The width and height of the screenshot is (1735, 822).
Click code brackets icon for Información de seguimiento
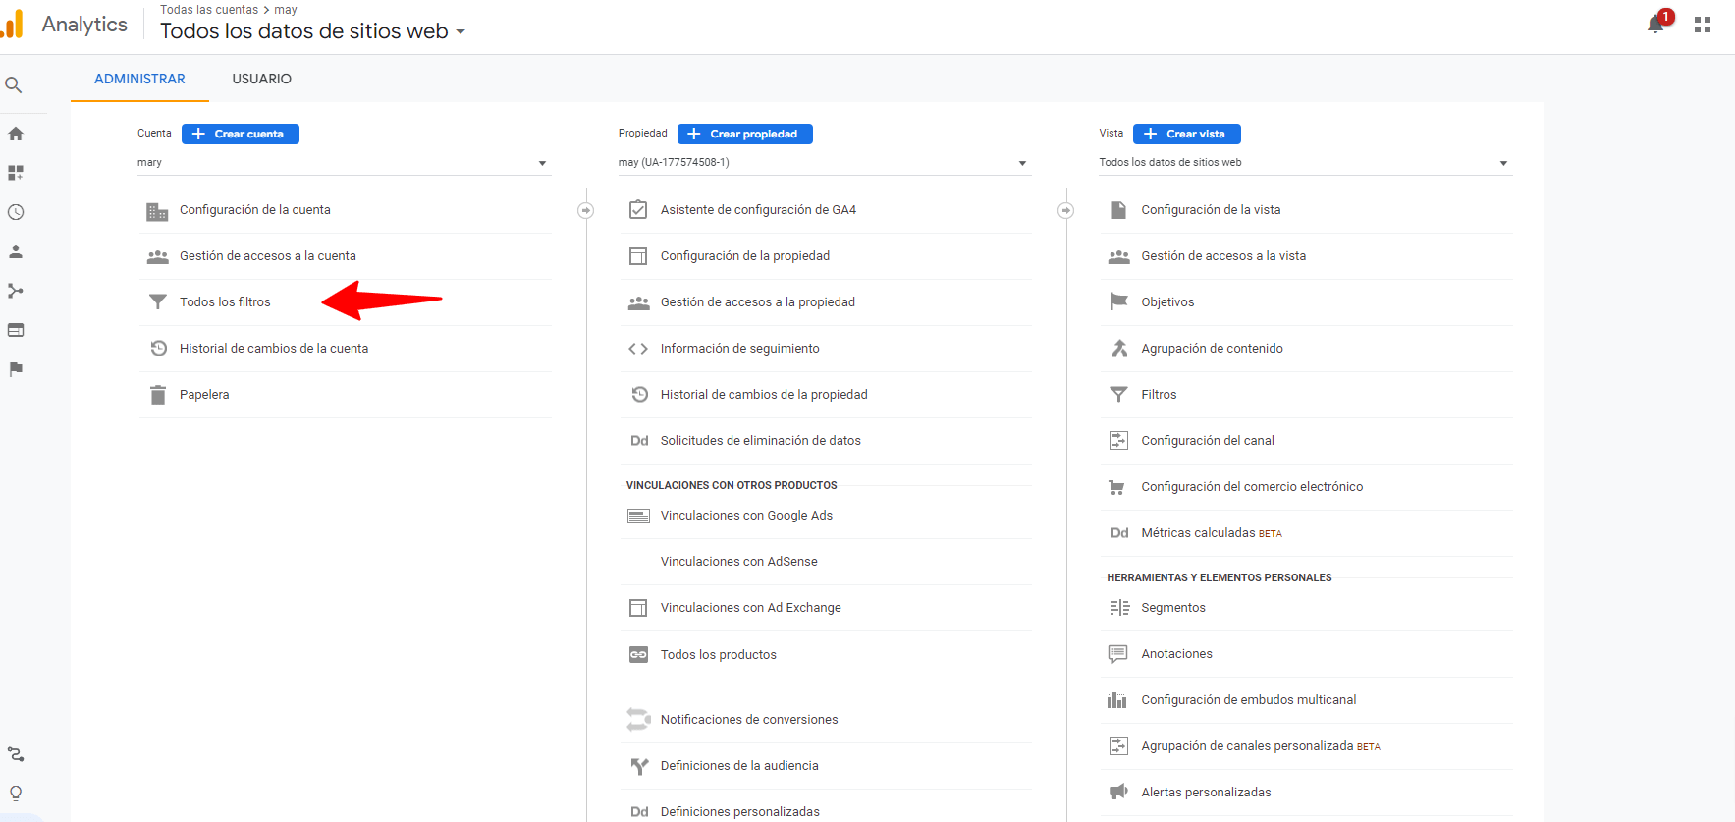coord(638,349)
